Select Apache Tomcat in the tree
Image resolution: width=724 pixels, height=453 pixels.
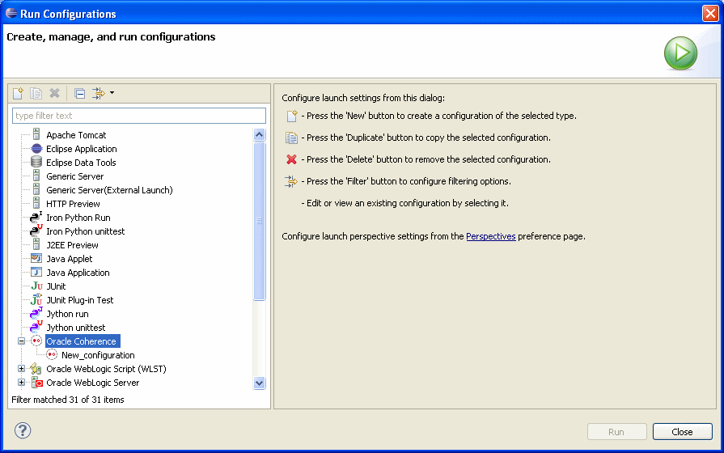(x=76, y=135)
